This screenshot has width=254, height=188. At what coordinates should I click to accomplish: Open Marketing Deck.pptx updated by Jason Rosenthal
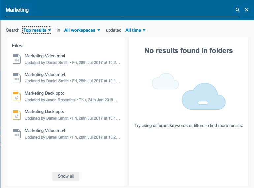coord(44,93)
